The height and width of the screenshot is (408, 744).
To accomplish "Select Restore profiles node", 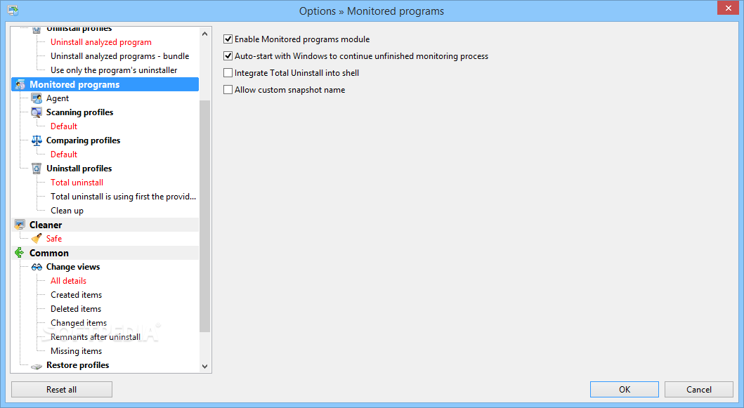I will tap(78, 365).
